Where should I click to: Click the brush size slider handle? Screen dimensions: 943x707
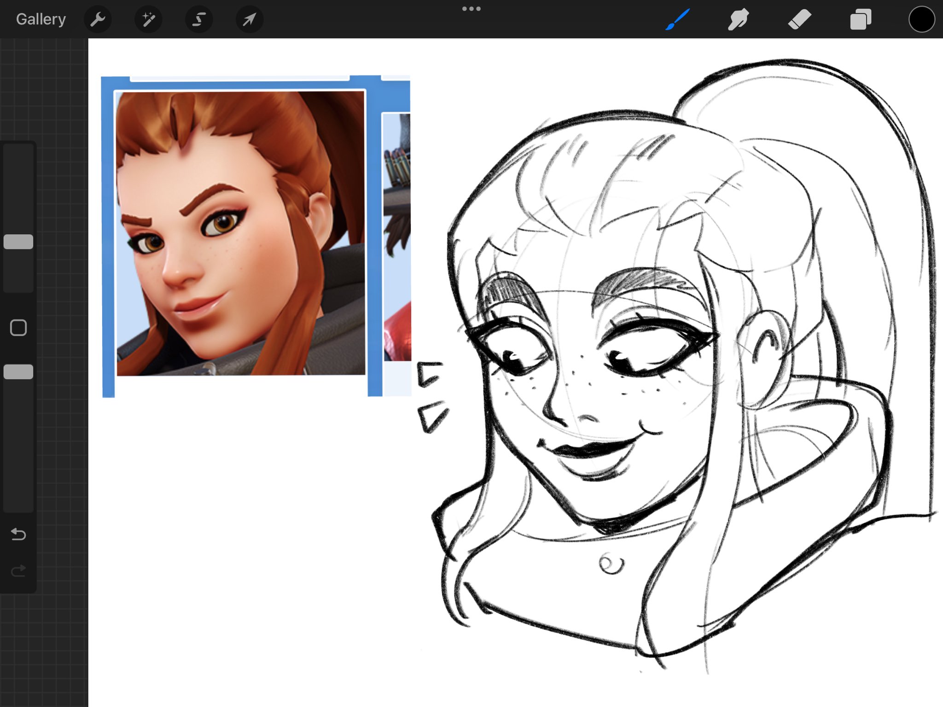pyautogui.click(x=18, y=242)
